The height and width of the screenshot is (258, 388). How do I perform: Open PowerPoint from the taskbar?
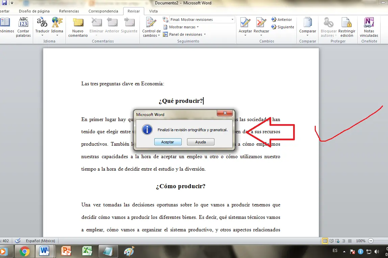66,252
